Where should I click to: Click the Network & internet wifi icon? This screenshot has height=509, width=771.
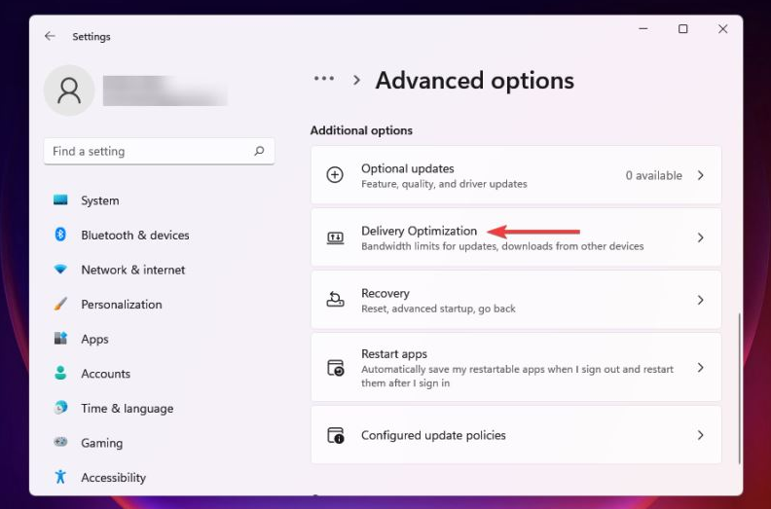click(60, 270)
